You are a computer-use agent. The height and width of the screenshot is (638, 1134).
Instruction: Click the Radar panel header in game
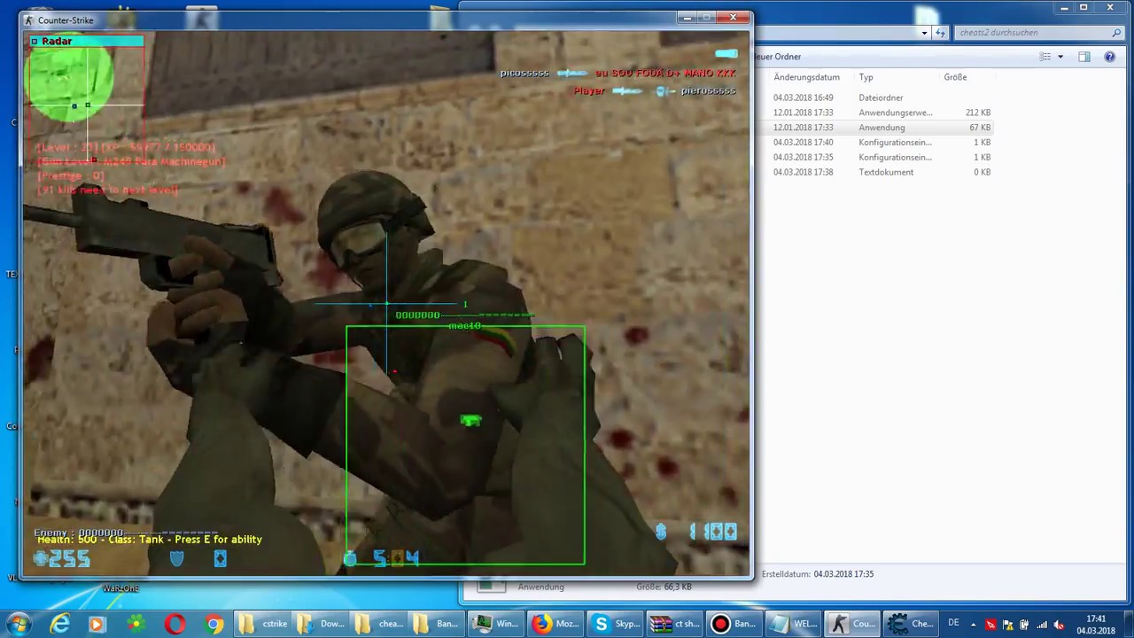pos(87,41)
